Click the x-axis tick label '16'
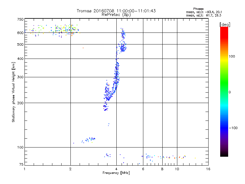This screenshot has width=245, height=184. [208, 169]
